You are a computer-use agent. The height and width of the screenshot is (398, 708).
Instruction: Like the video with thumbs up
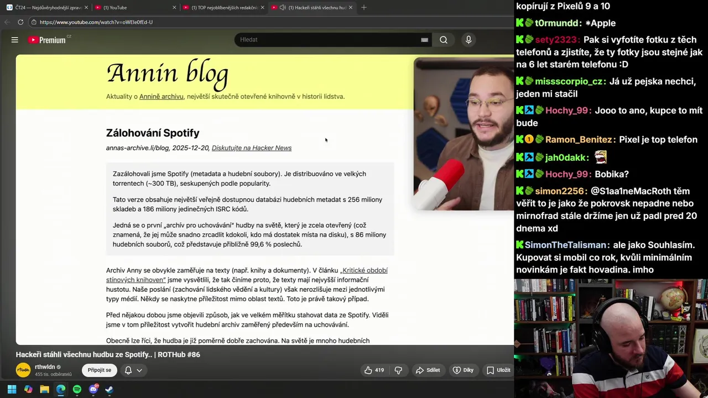pyautogui.click(x=374, y=370)
